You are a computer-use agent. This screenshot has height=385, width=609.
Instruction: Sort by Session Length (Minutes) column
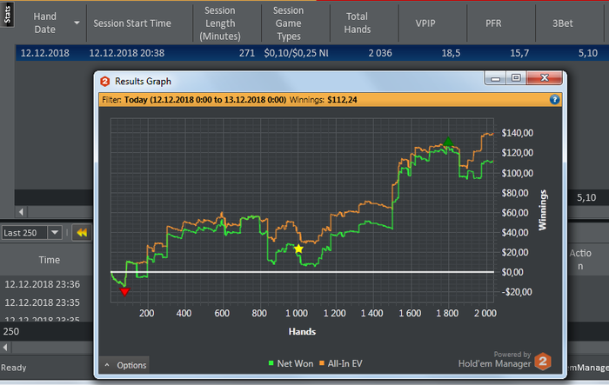(x=220, y=23)
